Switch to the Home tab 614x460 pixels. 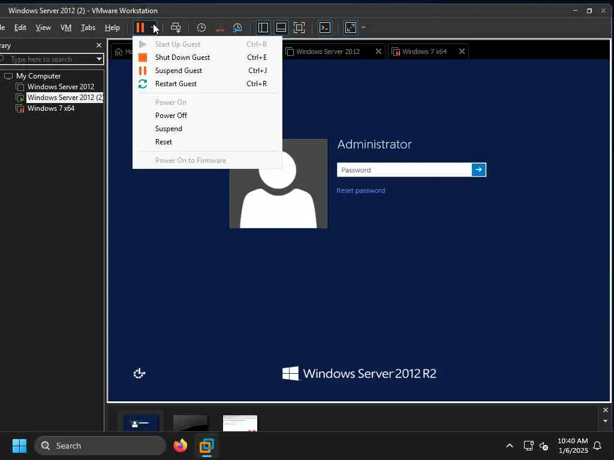click(124, 52)
